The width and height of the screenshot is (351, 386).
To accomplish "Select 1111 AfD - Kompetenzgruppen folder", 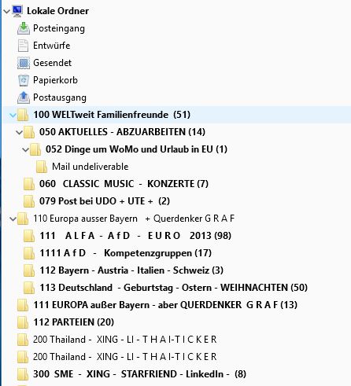I will click(x=125, y=253).
